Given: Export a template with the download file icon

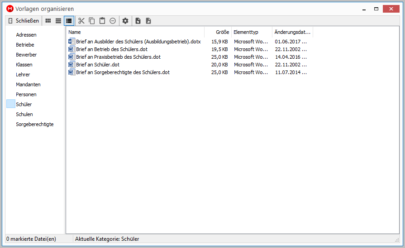Looking at the screenshot, I should [148, 21].
